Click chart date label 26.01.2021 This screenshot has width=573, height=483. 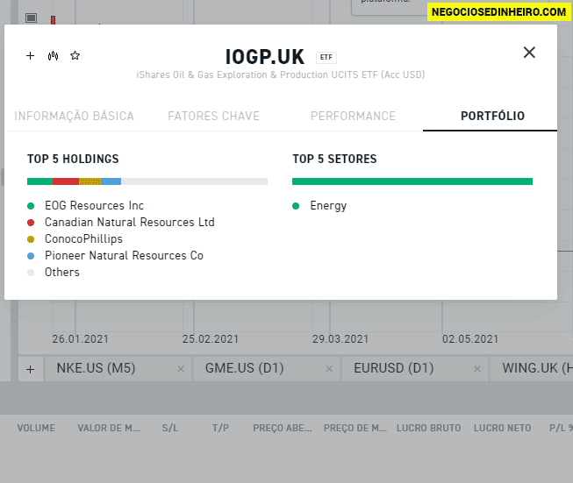[81, 339]
